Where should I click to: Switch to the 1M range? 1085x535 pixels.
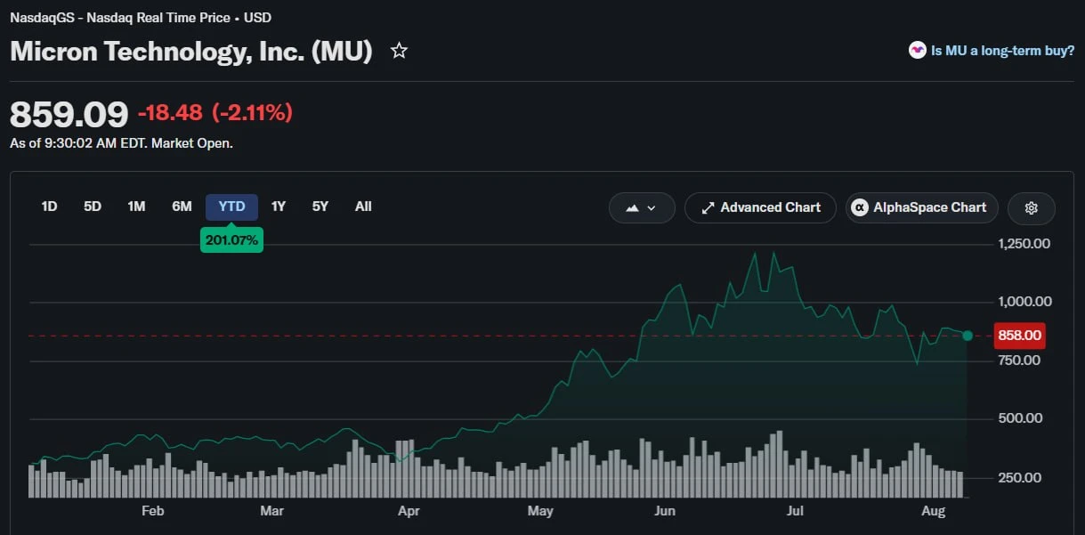point(136,207)
